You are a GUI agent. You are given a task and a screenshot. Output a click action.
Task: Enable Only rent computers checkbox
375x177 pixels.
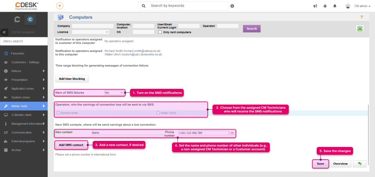(160, 32)
